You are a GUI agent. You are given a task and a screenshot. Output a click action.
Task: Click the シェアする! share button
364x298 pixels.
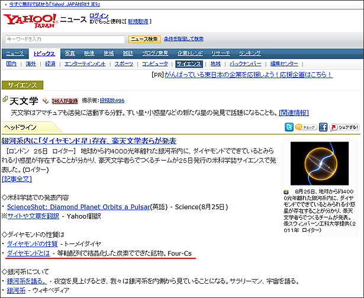(x=344, y=127)
